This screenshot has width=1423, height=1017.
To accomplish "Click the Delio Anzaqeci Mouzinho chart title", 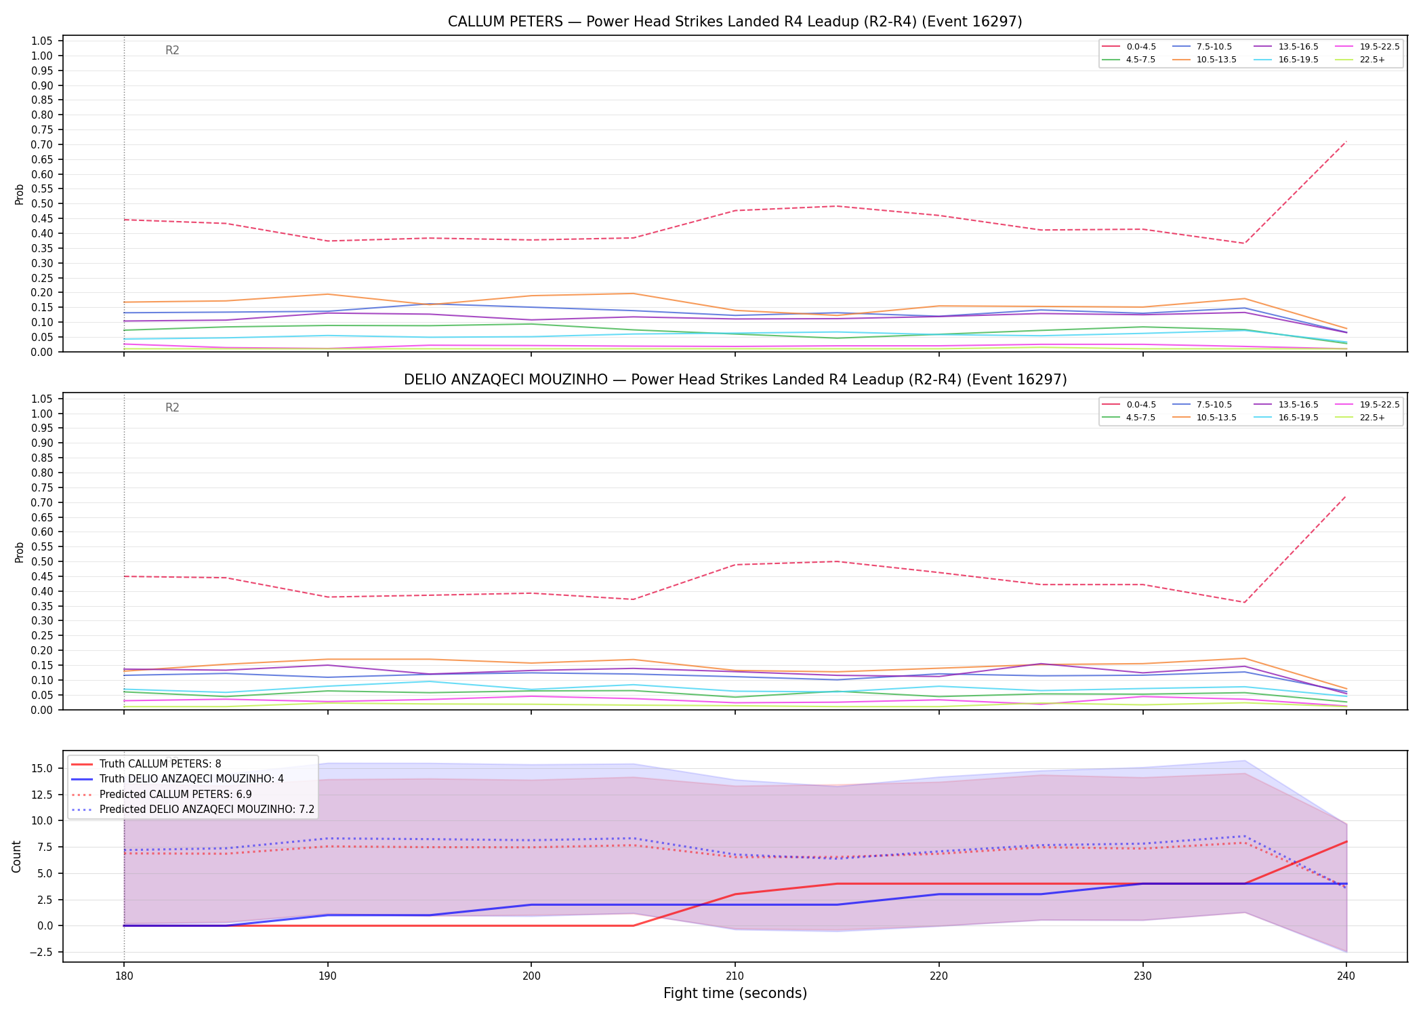I will coord(735,380).
